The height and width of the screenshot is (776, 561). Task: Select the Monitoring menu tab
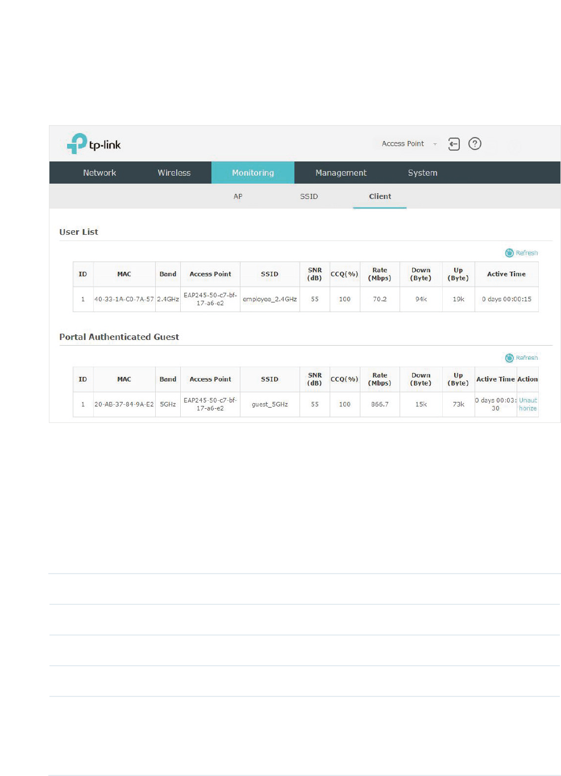pos(253,173)
